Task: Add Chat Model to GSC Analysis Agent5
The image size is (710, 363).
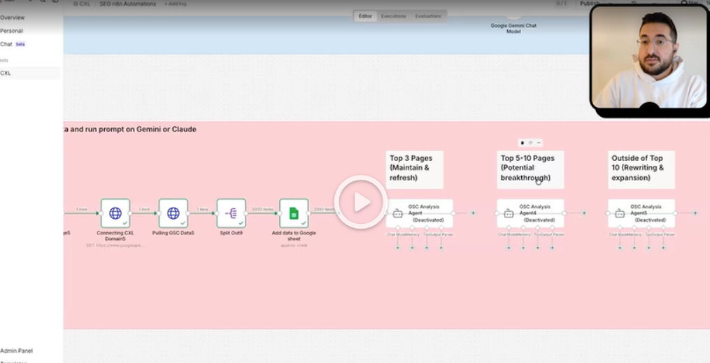Action: pos(620,248)
